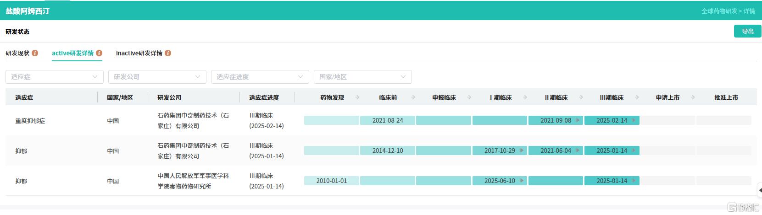Click the info icon beside 研发现状

coord(35,53)
